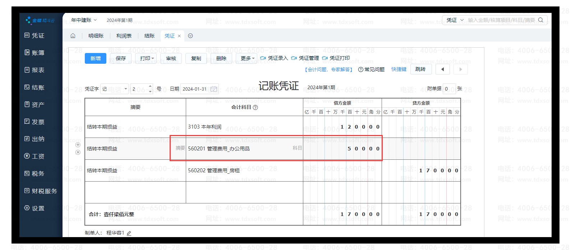Open the 凭证录入 video tutorial

274,58
